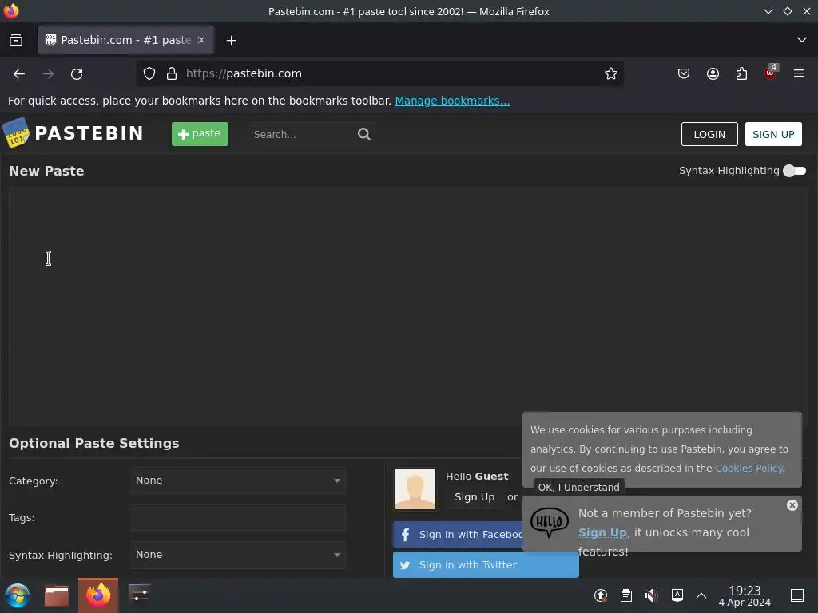
Task: Click the site security padlock icon
Action: (172, 74)
